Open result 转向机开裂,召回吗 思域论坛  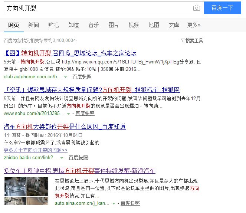(70, 53)
